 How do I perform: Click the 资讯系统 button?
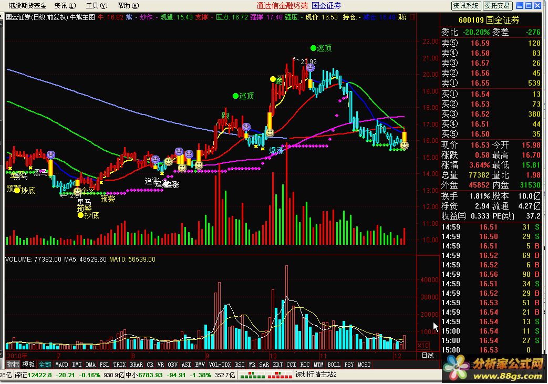click(466, 6)
